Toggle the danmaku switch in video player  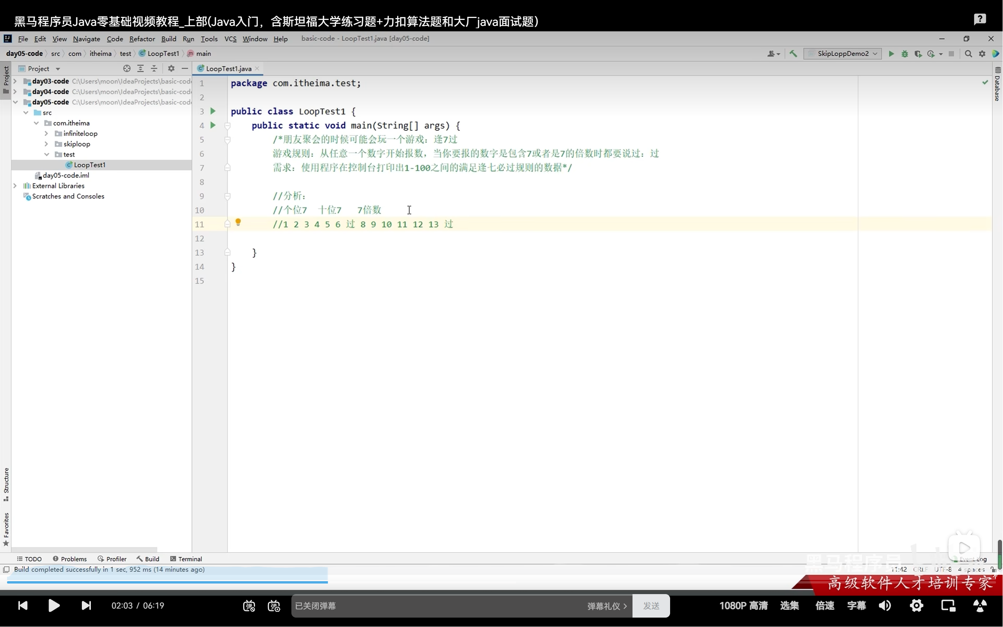[249, 606]
